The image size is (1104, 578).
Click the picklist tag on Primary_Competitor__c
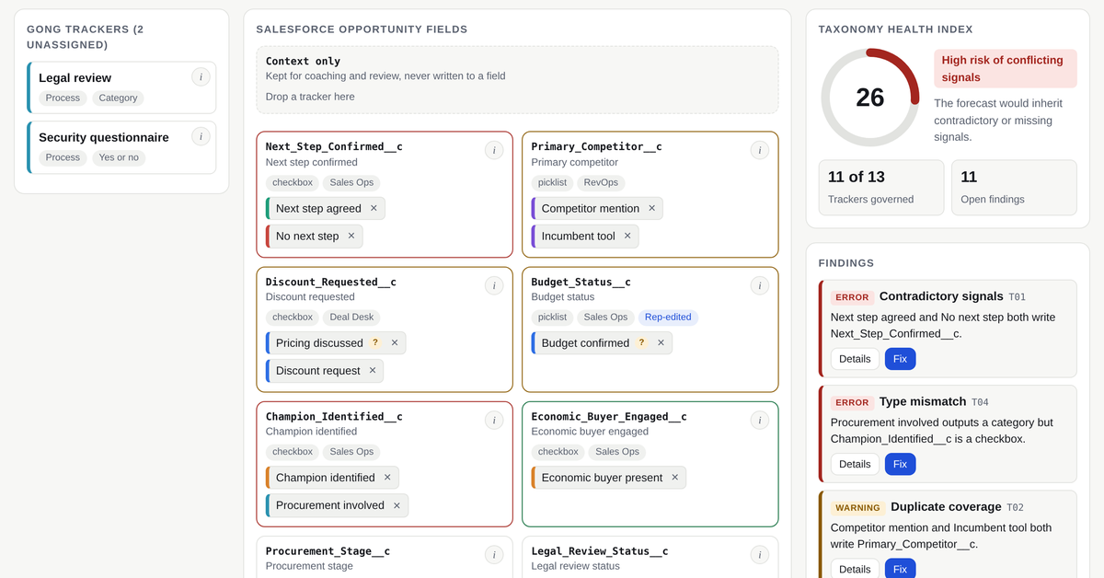pos(551,182)
